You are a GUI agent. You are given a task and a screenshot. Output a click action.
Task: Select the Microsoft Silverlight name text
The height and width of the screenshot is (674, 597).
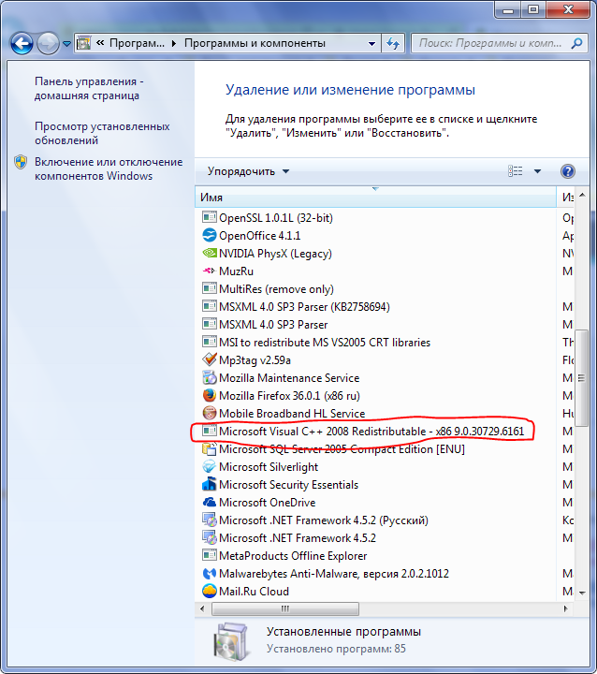tap(269, 467)
